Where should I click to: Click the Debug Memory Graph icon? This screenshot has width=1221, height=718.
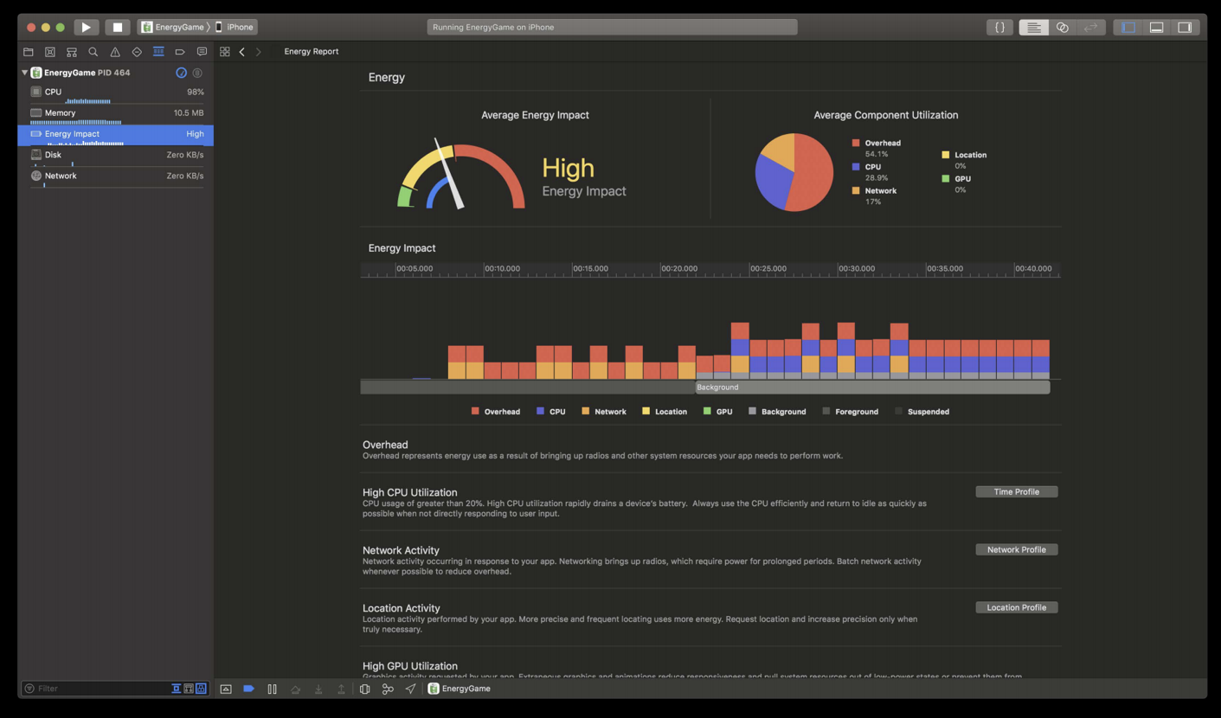[388, 689]
